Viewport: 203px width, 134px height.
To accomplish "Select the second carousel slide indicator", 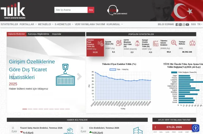I will point(30,109).
